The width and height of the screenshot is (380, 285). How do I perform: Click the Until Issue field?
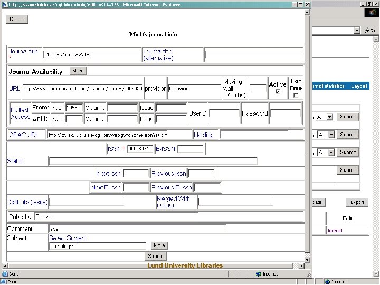171,119
